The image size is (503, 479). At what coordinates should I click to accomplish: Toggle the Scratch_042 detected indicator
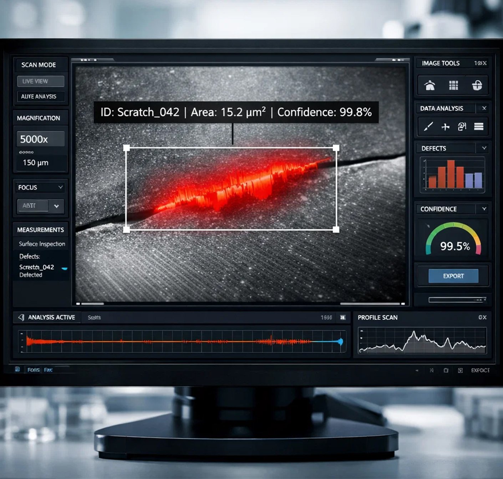(x=64, y=268)
